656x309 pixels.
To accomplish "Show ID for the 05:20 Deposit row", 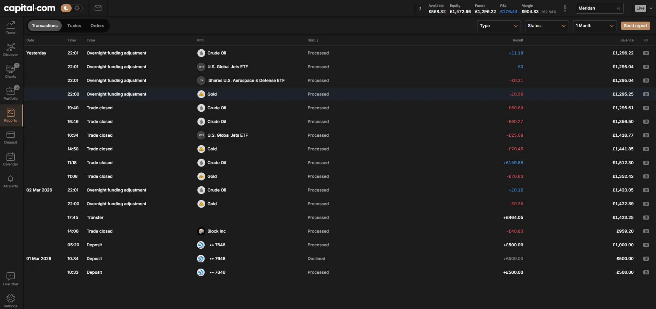I will tap(646, 245).
